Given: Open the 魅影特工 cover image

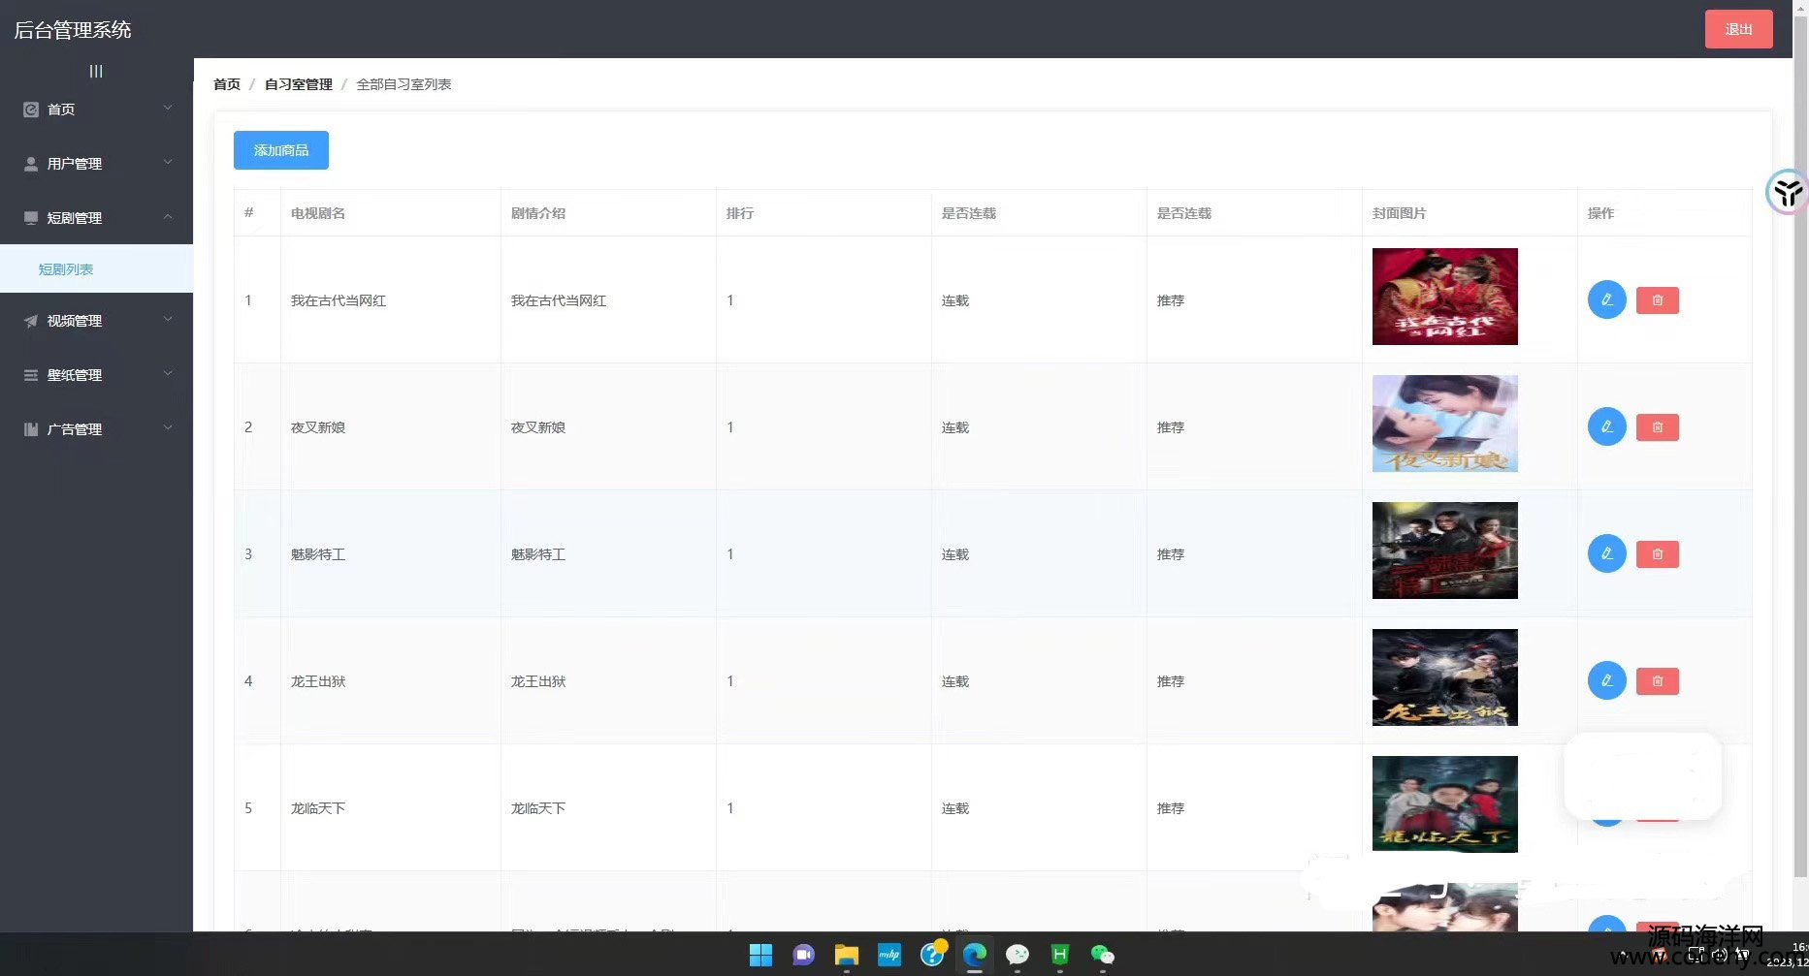Looking at the screenshot, I should (1444, 551).
